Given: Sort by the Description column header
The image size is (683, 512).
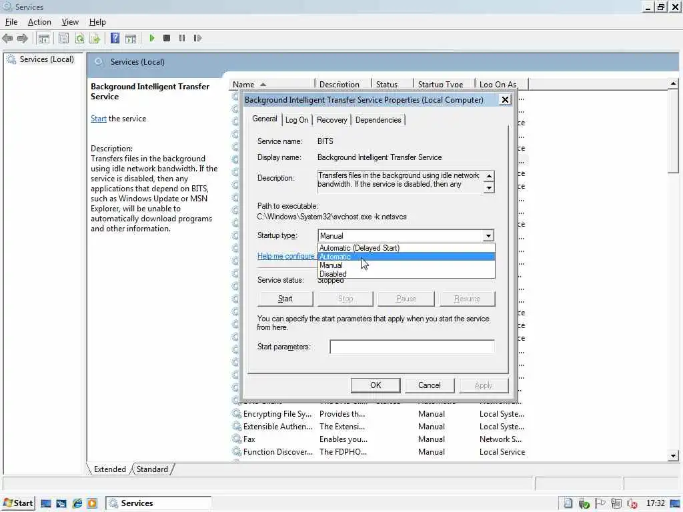Looking at the screenshot, I should pos(343,85).
